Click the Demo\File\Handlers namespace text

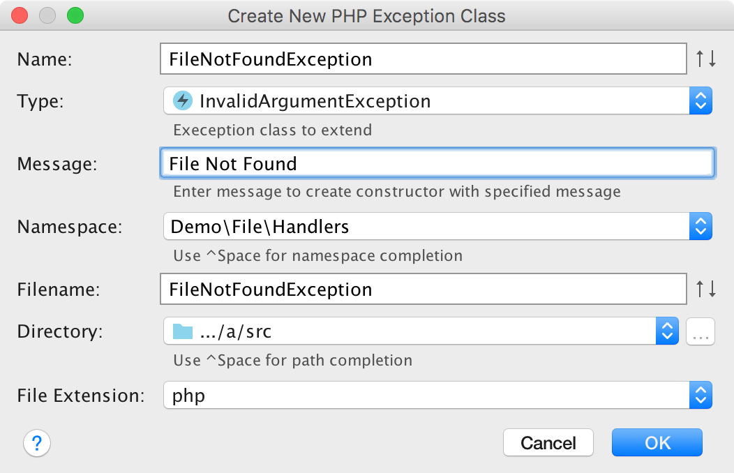coord(260,226)
